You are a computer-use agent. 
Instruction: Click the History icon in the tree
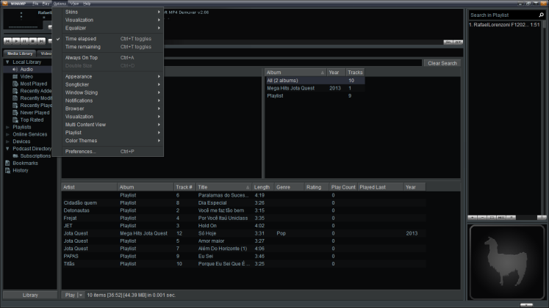(x=7, y=170)
